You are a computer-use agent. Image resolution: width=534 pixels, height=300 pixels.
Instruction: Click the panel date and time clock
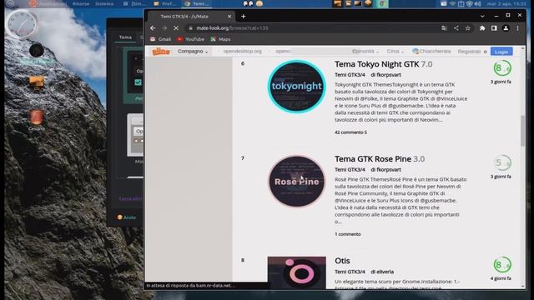506,3
